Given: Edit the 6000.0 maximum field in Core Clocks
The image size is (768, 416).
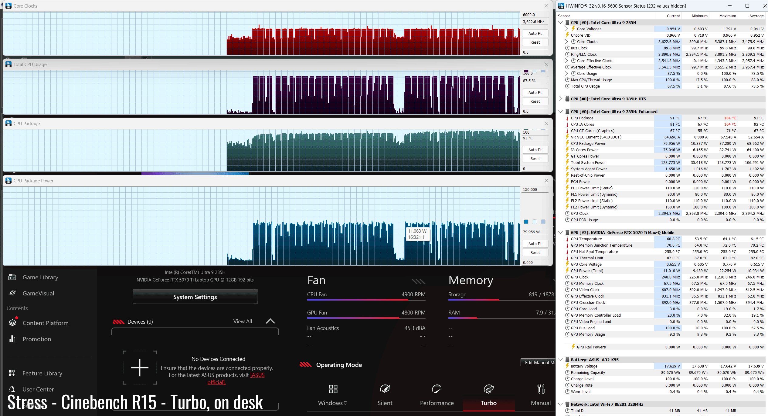Looking at the screenshot, I should coord(535,15).
